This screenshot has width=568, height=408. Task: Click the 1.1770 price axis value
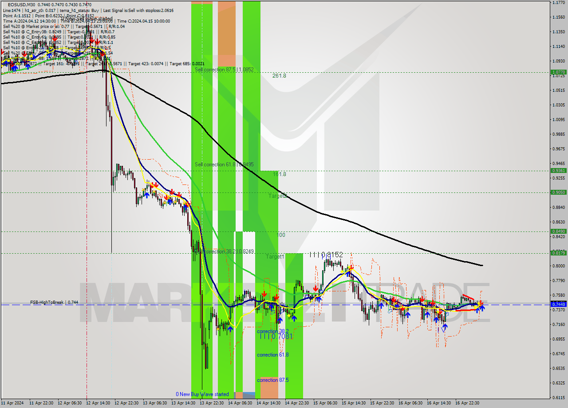[x=558, y=3]
